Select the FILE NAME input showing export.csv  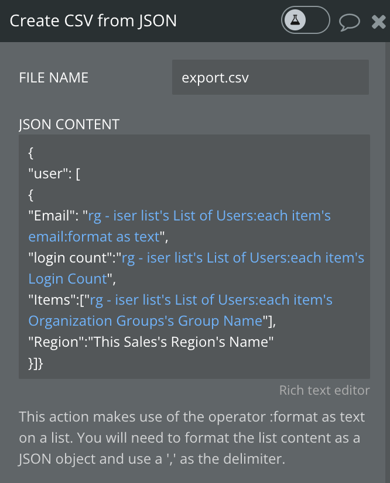tap(270, 77)
